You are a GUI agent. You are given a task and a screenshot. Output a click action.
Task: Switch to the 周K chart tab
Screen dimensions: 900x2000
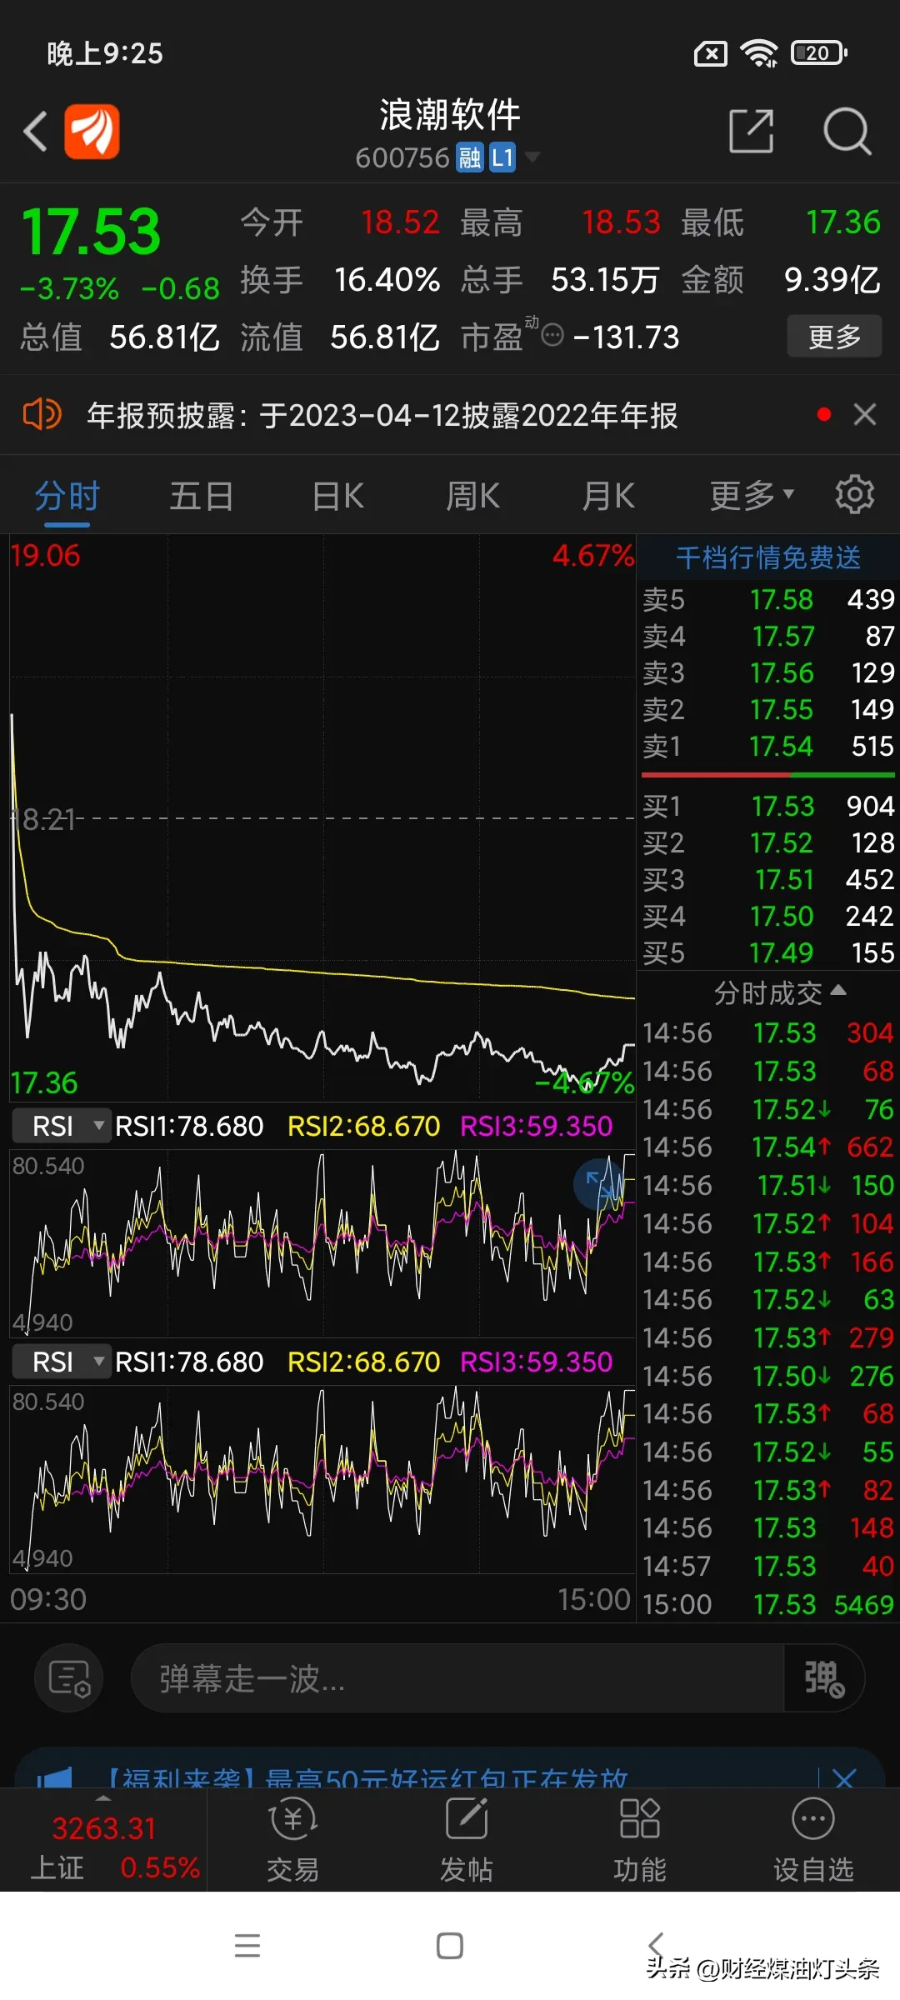point(472,497)
